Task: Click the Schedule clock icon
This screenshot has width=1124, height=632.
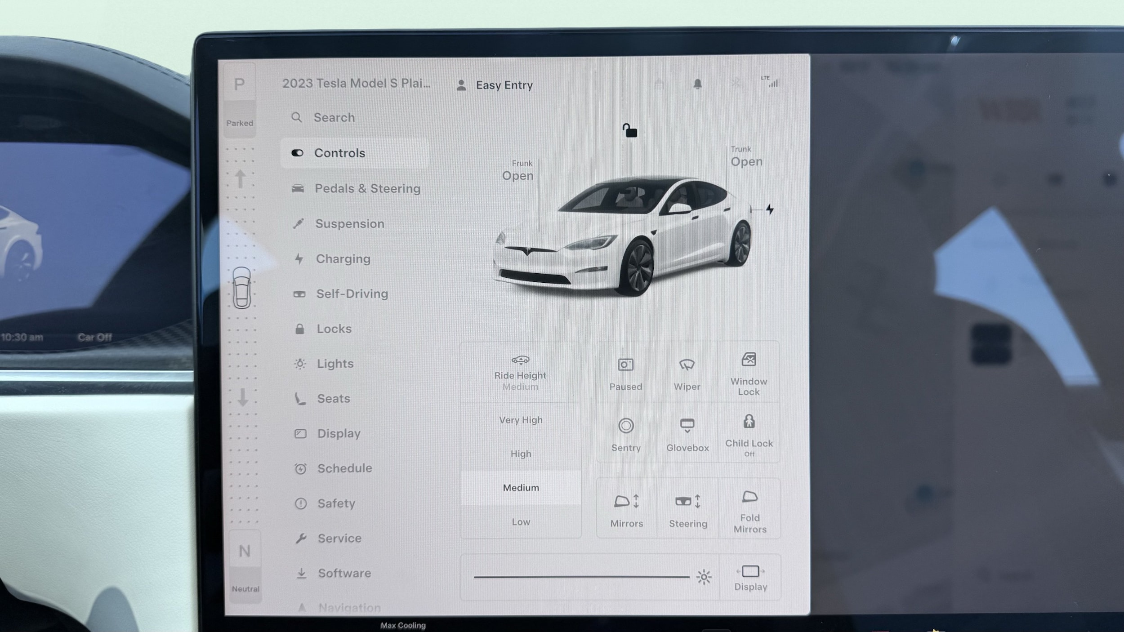Action: (300, 469)
